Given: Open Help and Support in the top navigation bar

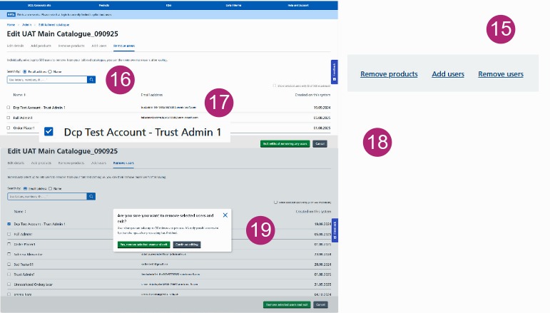Looking at the screenshot, I should 298,5.
